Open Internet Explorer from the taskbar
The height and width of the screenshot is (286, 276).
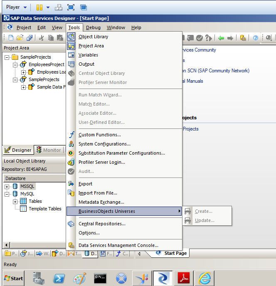click(x=205, y=279)
